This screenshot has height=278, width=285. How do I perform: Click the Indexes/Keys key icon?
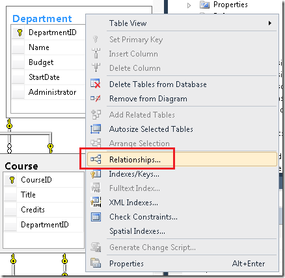pos(96,174)
